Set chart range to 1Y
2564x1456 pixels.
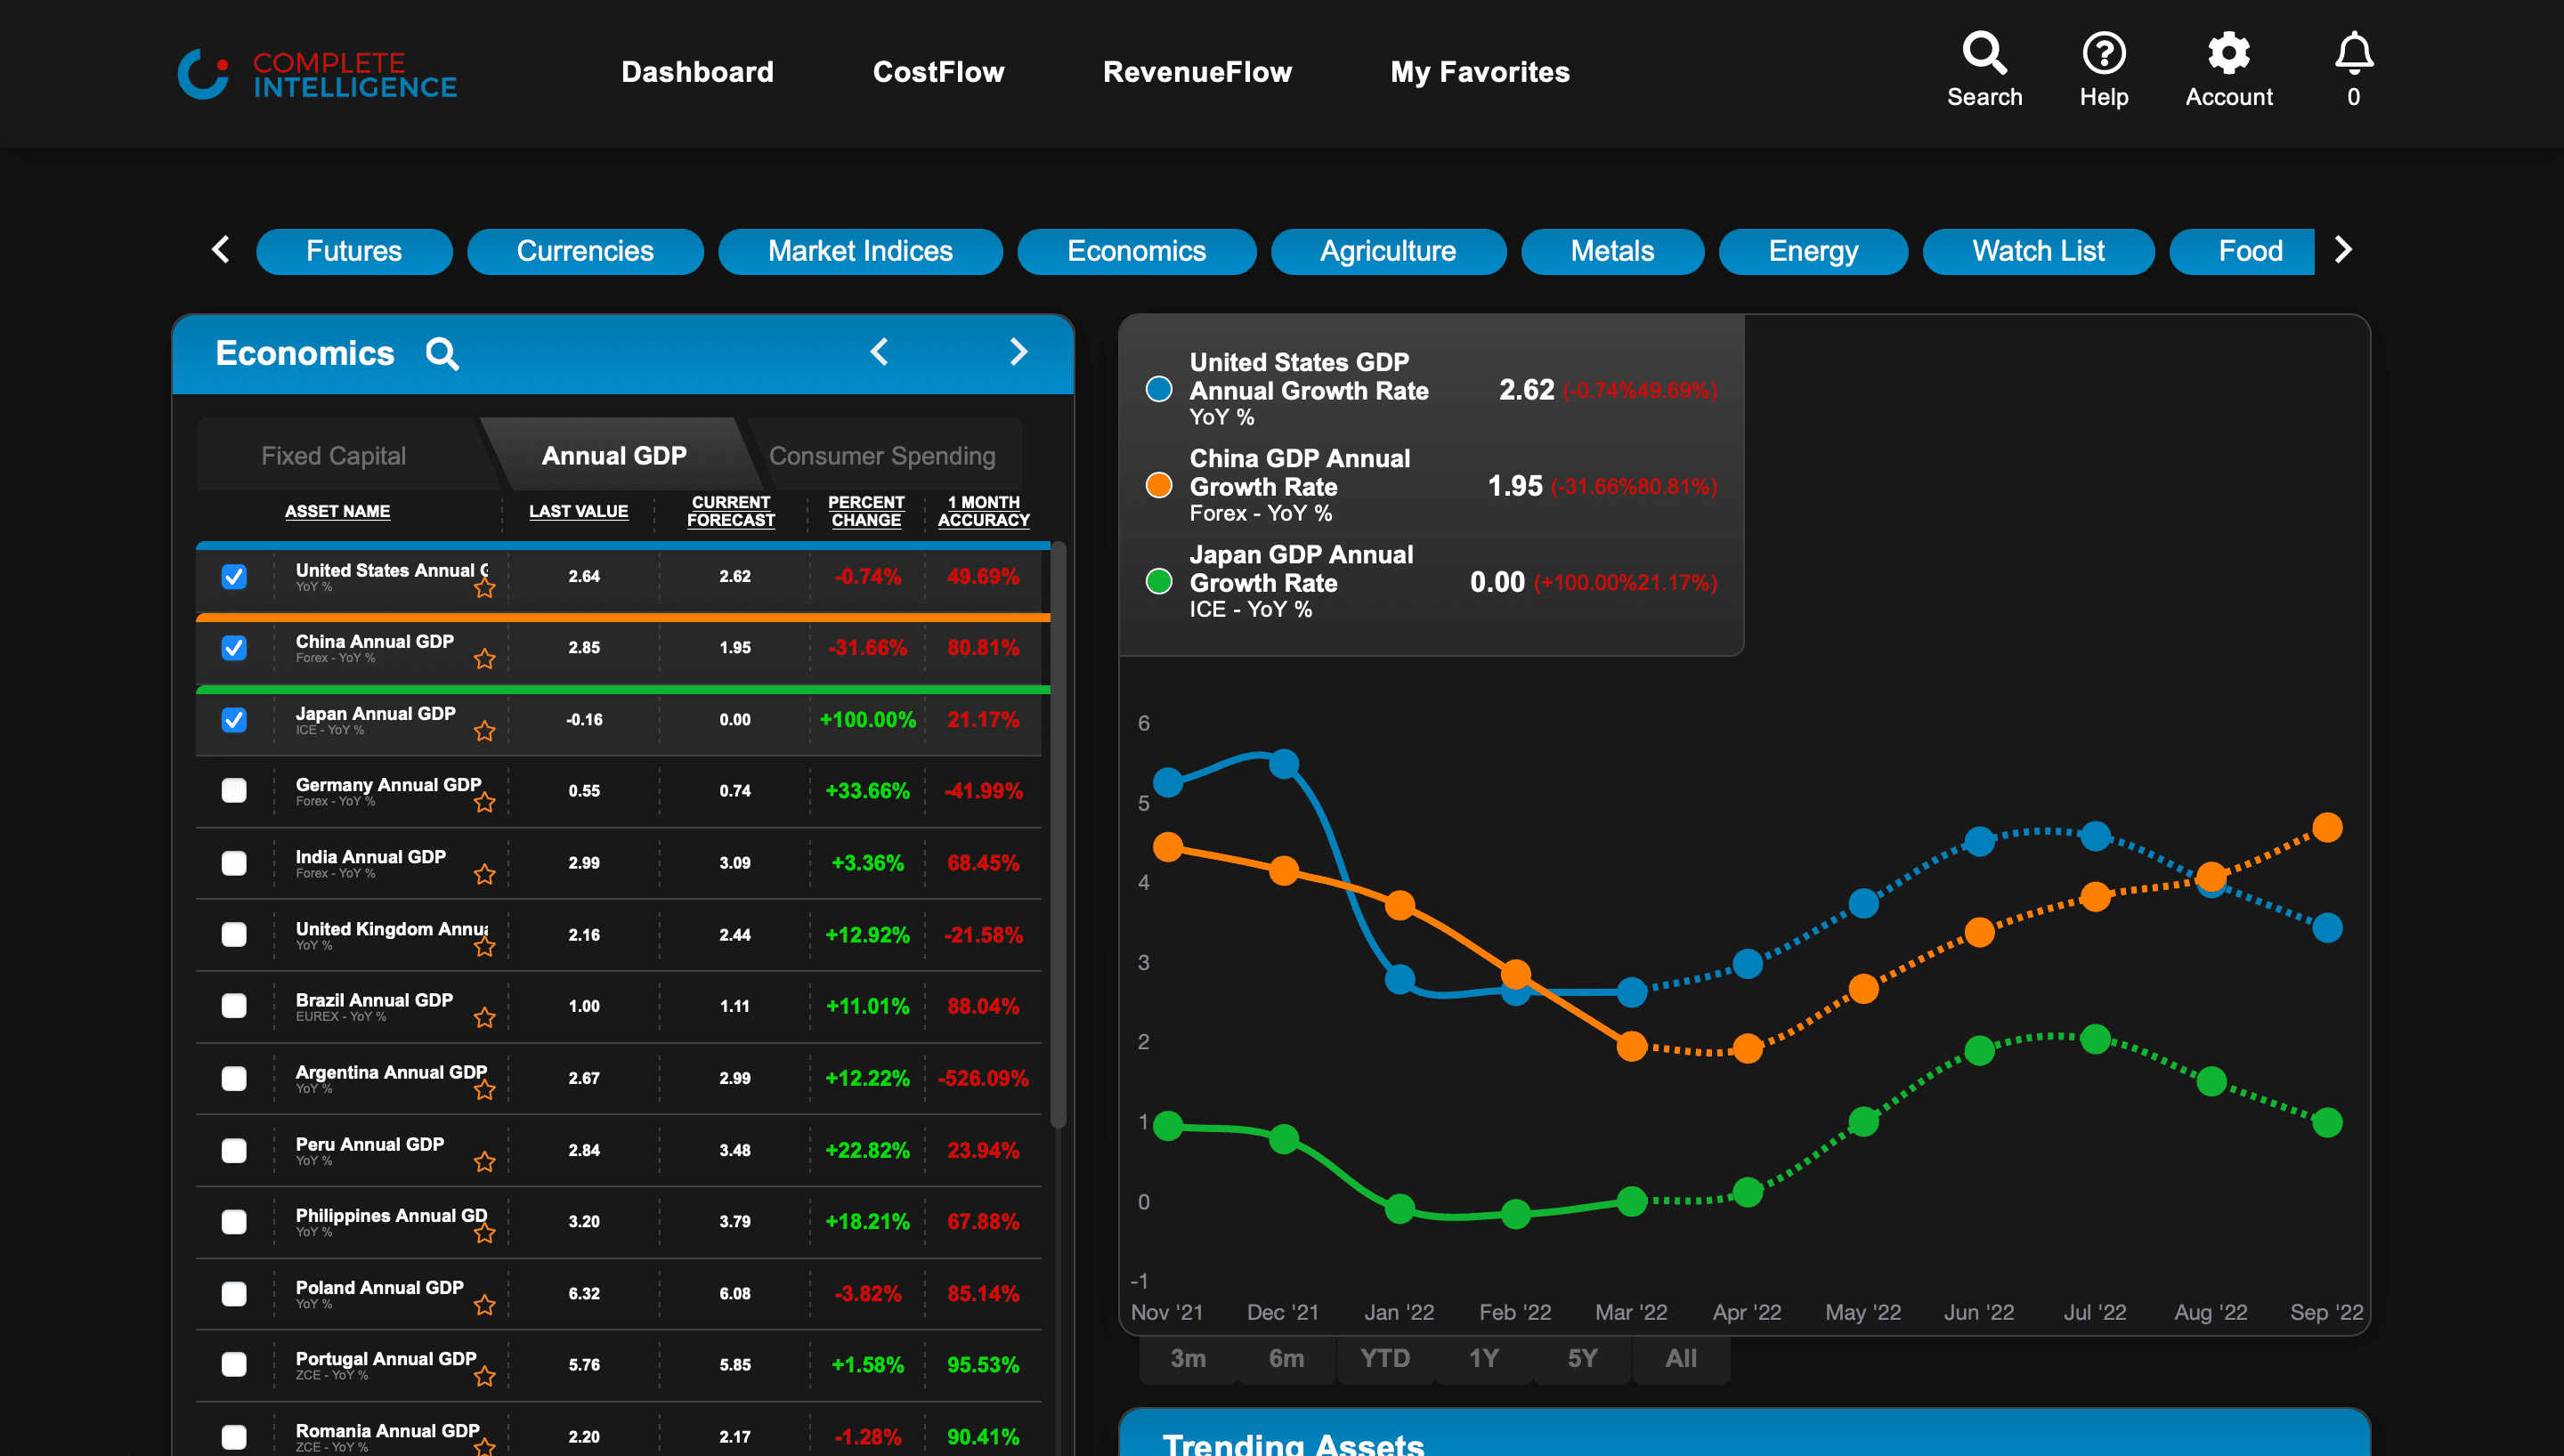click(x=1483, y=1358)
